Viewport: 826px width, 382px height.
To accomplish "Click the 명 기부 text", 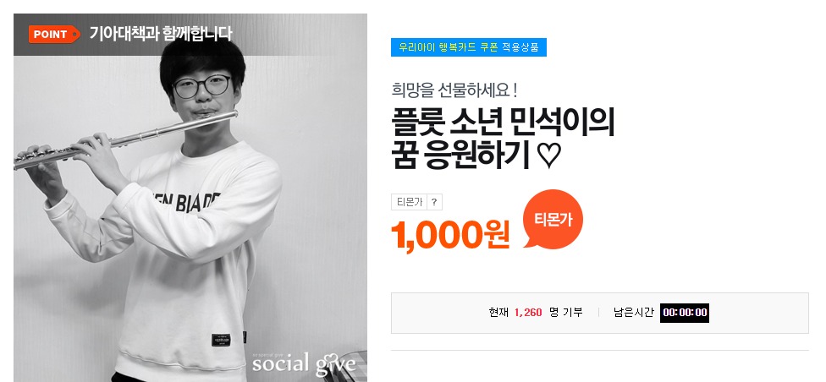I will pyautogui.click(x=566, y=313).
